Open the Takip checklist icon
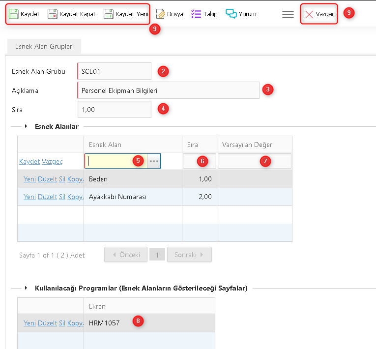Screen dimensions: 376x349 click(196, 14)
